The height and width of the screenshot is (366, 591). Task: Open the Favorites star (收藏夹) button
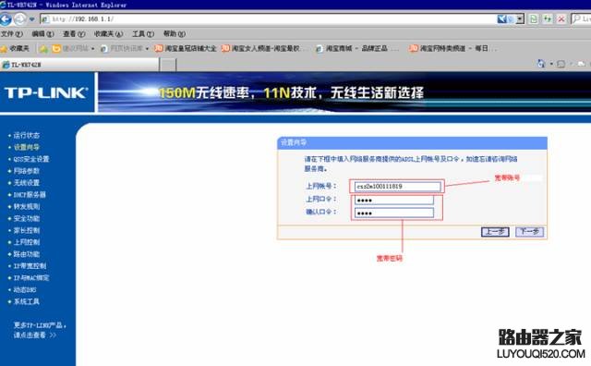coord(15,48)
